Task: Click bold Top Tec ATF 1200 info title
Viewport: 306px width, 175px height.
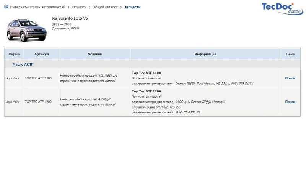Action: 146,91
